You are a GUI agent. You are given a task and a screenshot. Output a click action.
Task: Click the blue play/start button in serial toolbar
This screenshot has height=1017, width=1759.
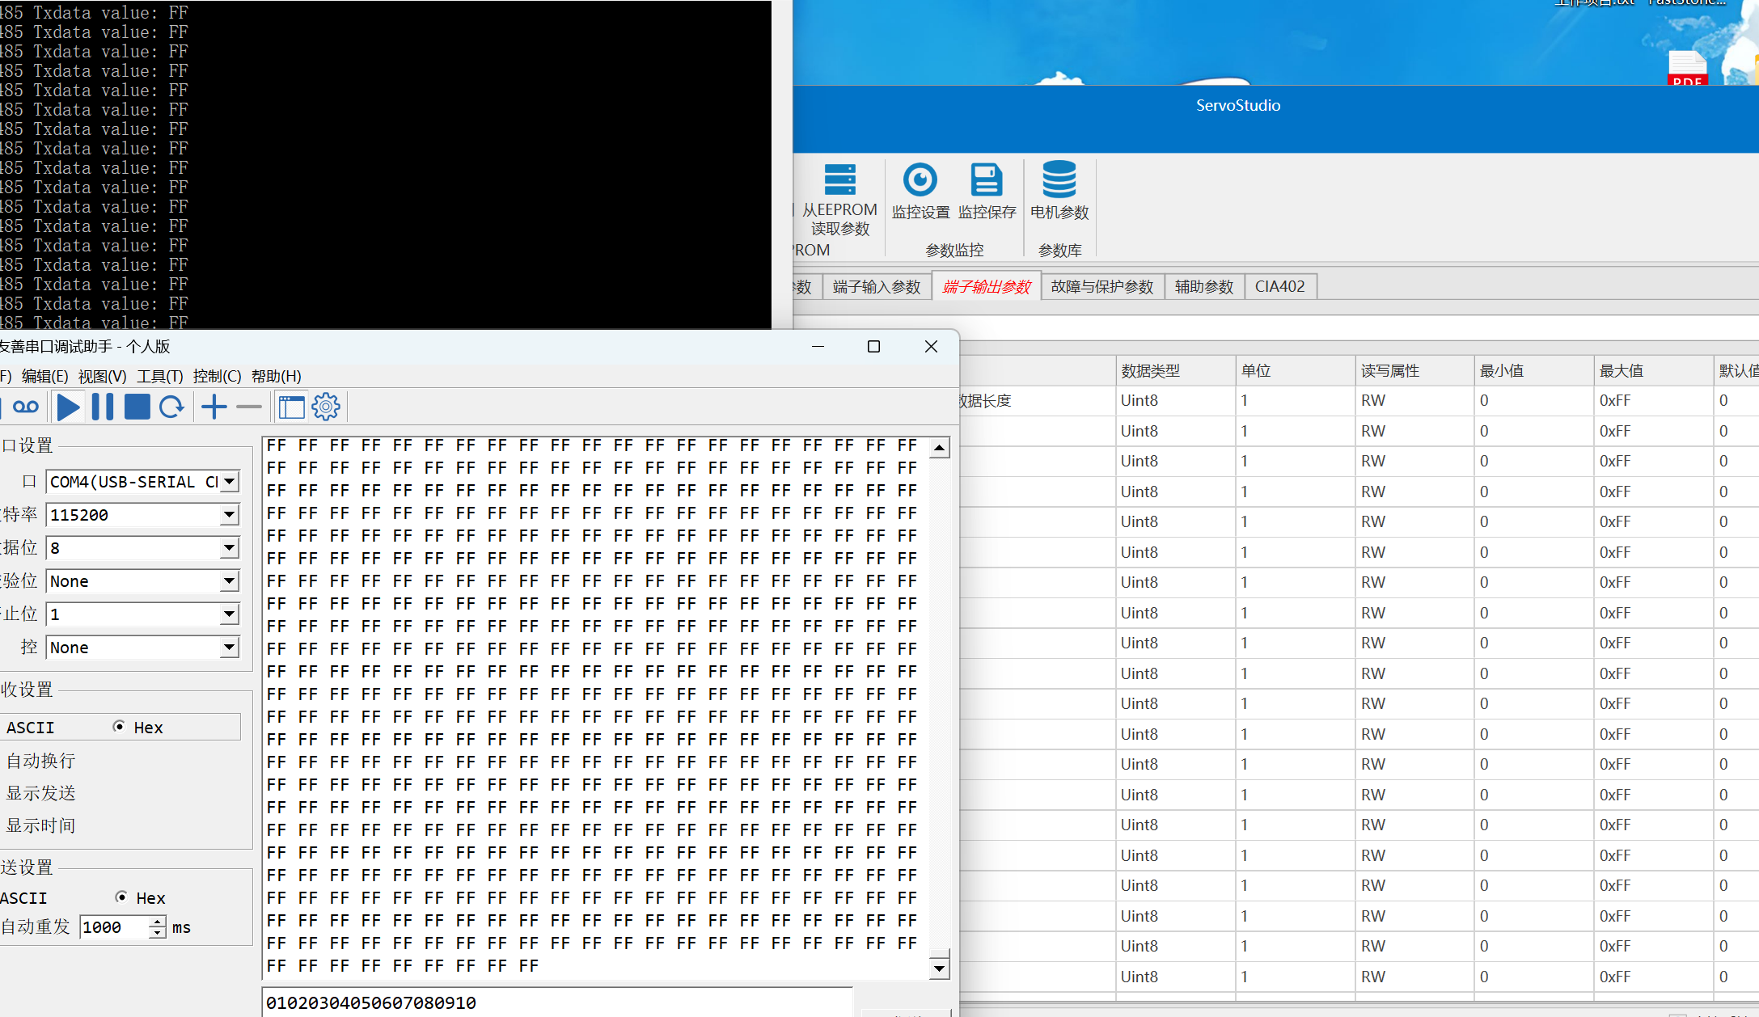(x=69, y=407)
